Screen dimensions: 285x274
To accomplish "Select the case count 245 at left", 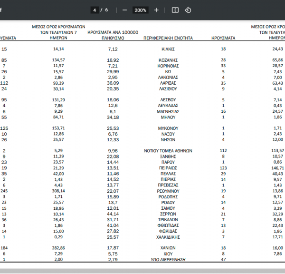I will pos(4,191).
